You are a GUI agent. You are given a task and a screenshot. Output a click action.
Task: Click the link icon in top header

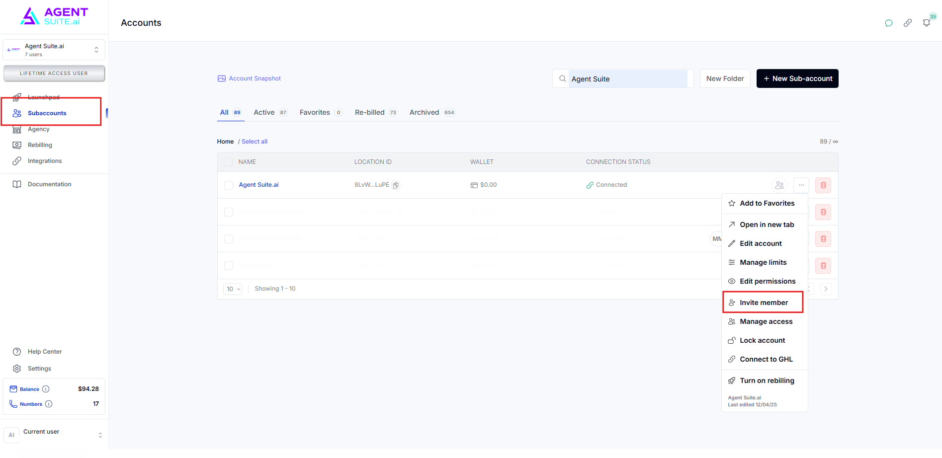click(908, 23)
